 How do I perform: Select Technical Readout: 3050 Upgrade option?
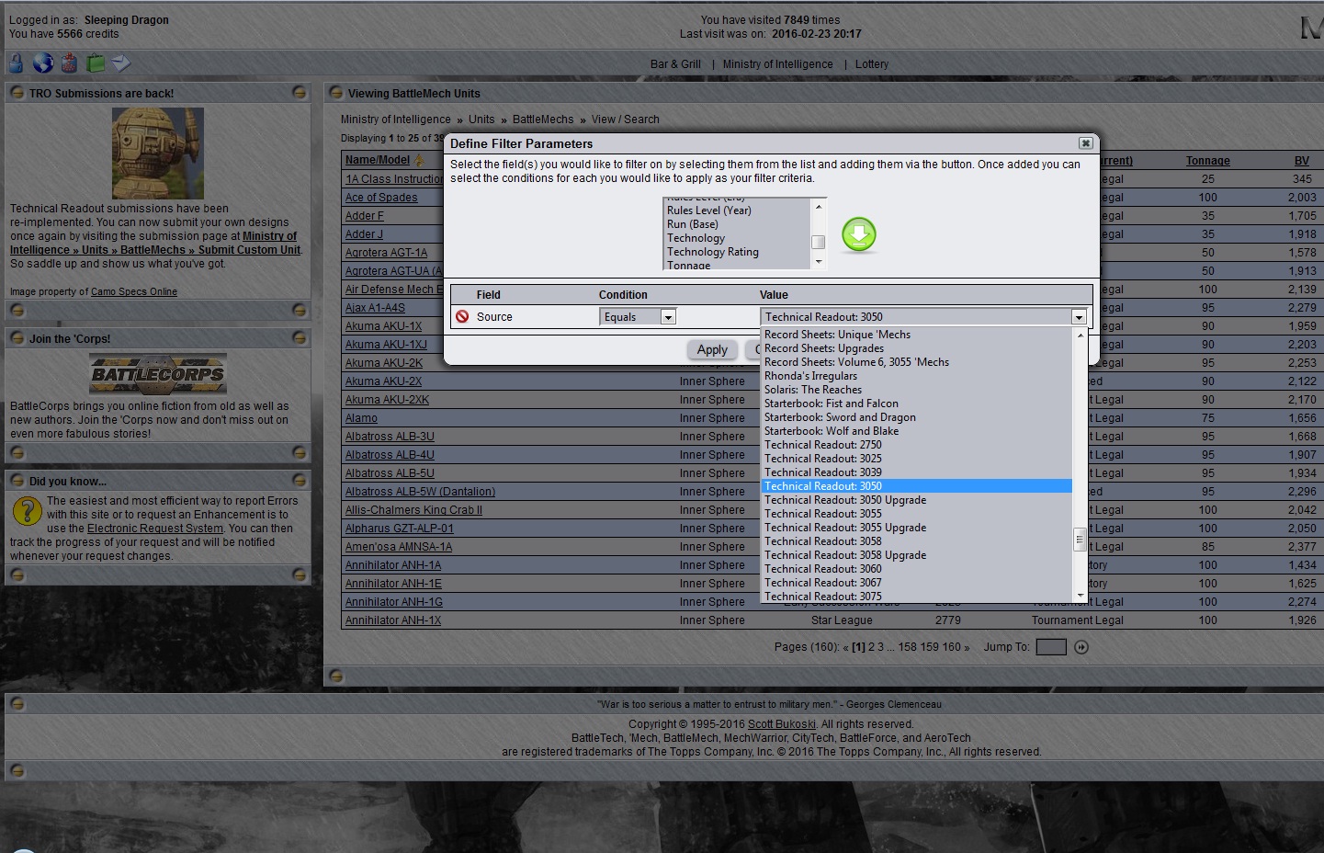pyautogui.click(x=844, y=500)
